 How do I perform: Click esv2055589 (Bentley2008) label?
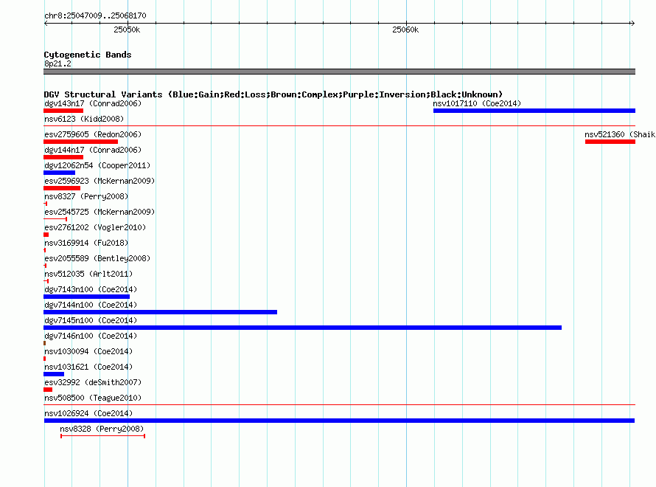[97, 258]
